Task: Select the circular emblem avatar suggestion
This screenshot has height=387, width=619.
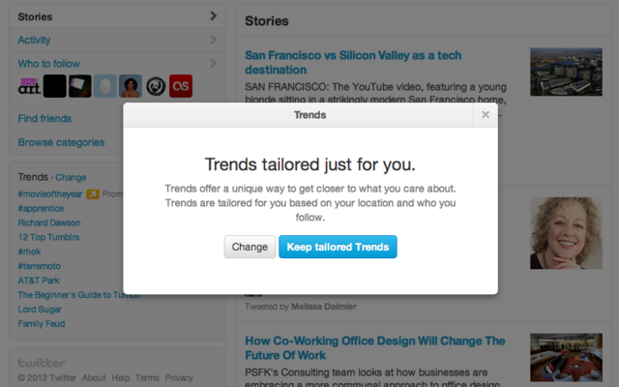Action: tap(156, 86)
